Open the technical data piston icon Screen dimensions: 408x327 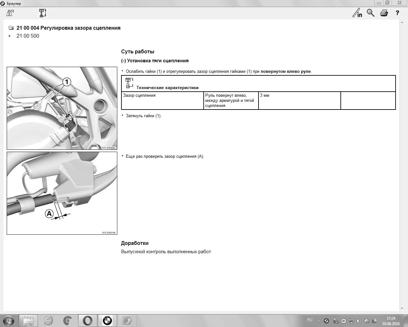click(43, 13)
